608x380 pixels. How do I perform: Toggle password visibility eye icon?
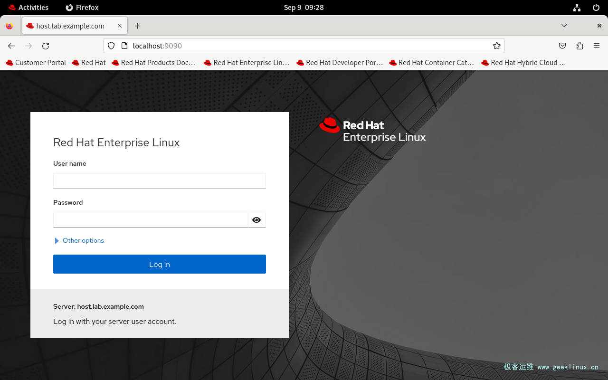[256, 220]
